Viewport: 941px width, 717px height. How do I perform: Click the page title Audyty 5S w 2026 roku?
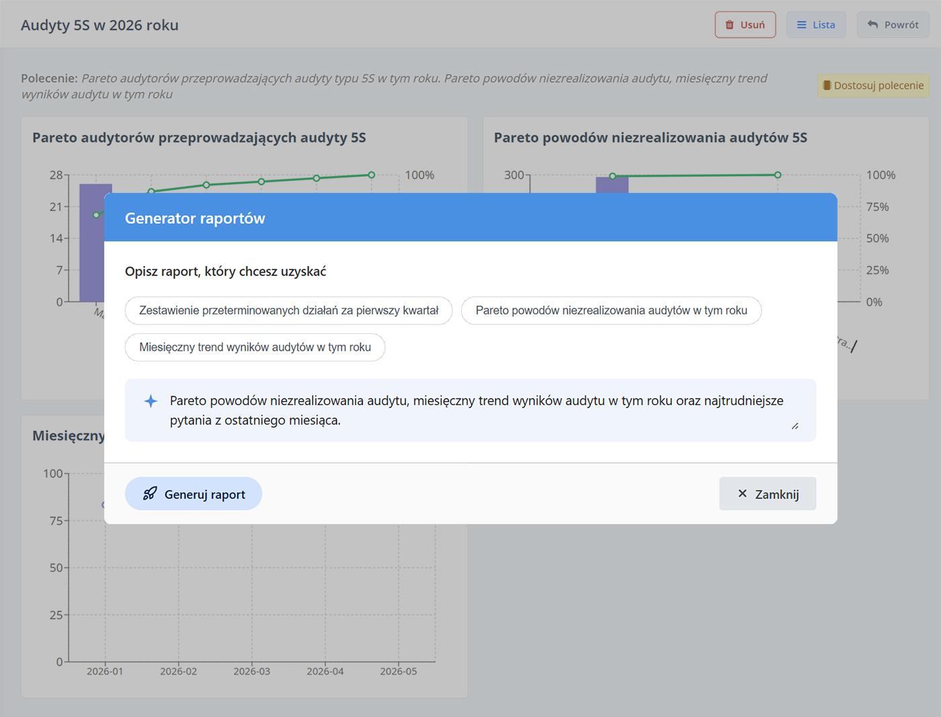(x=99, y=25)
